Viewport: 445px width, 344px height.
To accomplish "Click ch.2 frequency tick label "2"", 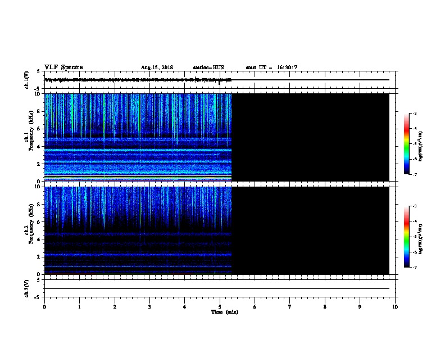I will coord(39,257).
